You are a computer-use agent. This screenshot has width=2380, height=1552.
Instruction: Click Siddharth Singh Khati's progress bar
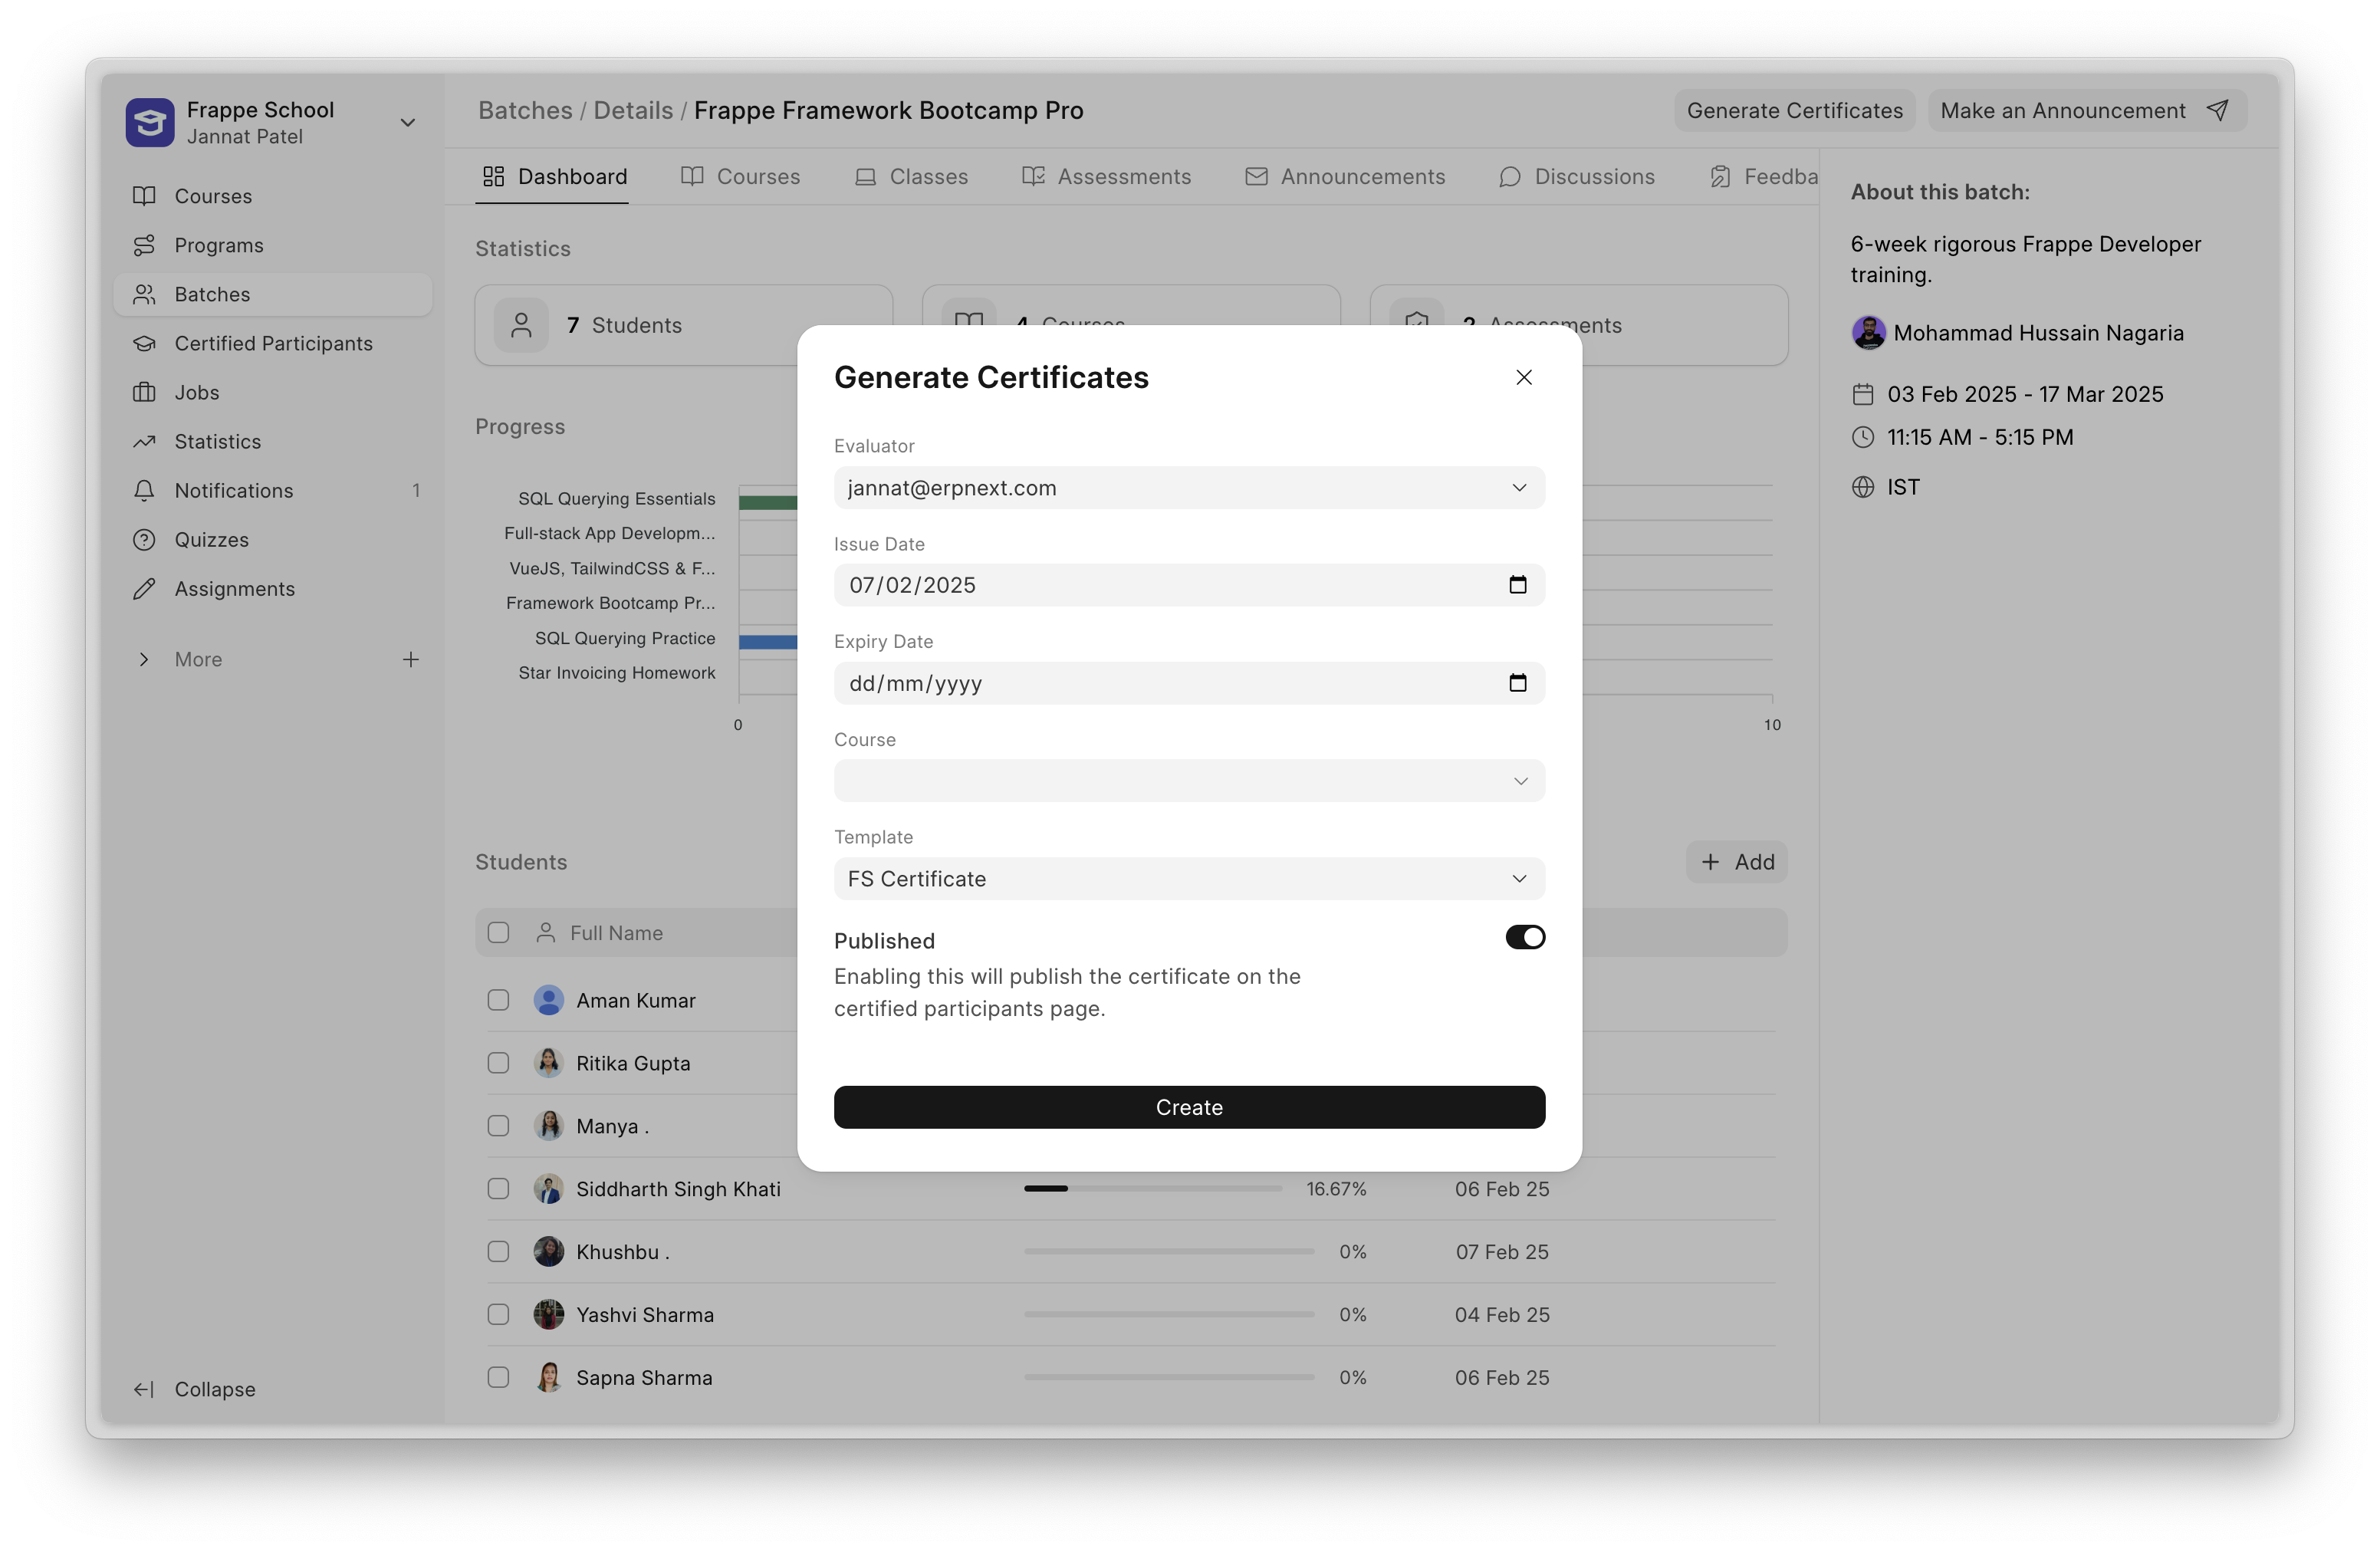(x=1152, y=1189)
